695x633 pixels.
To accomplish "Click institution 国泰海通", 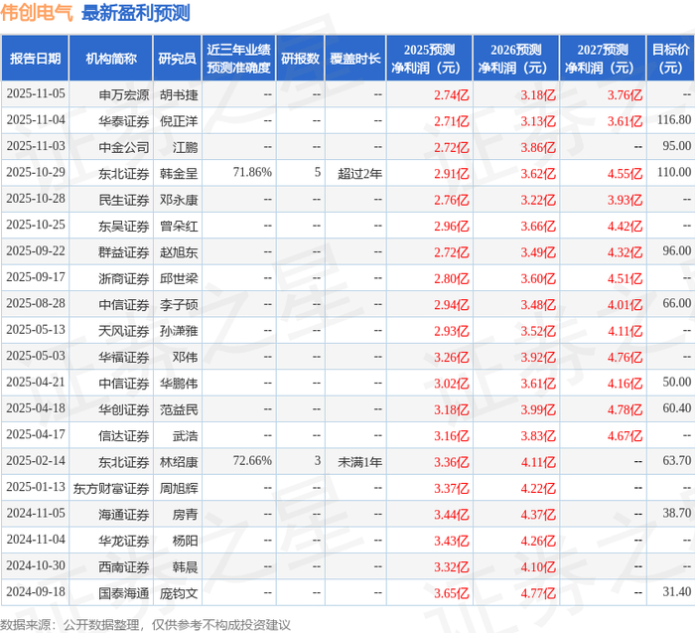I will tap(124, 592).
